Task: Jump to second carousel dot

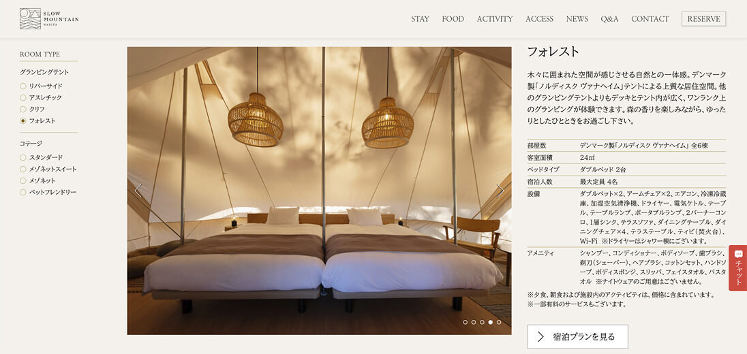Action: (x=474, y=322)
